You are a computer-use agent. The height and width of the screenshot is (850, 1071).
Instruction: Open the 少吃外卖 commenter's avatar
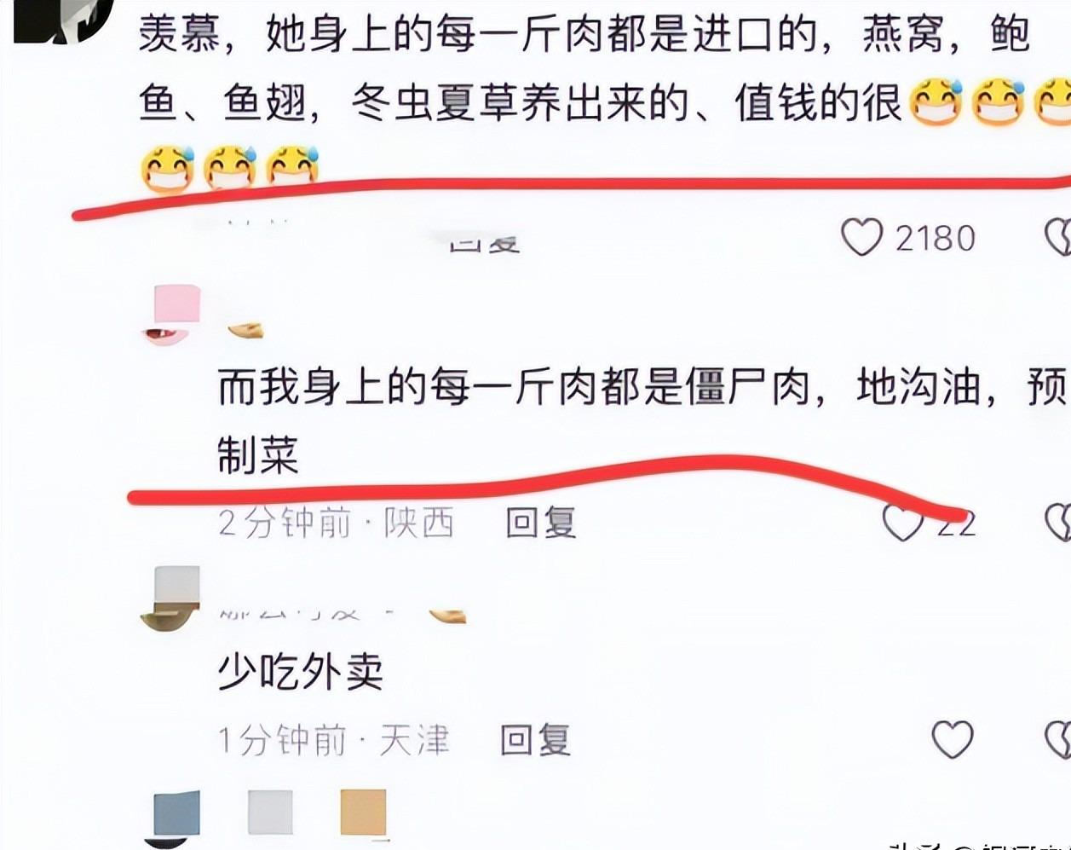pyautogui.click(x=170, y=598)
